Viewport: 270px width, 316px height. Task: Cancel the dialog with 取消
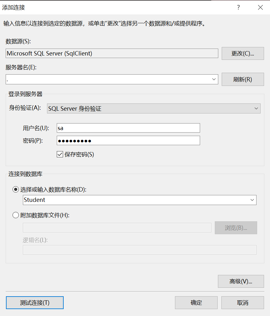click(x=242, y=303)
